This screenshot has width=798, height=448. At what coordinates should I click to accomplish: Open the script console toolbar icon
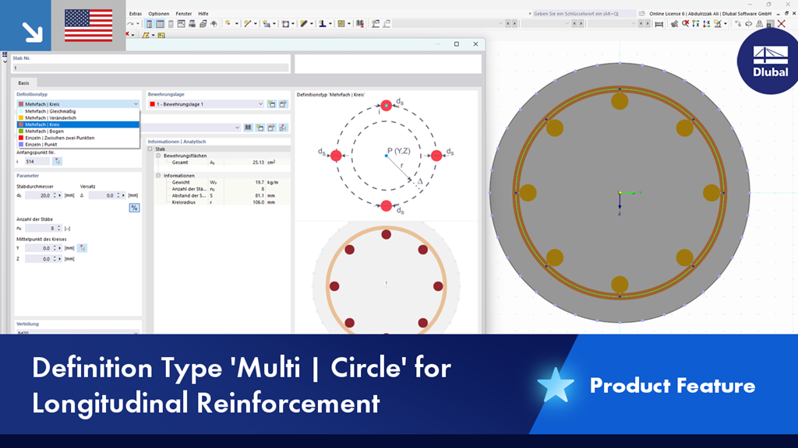[181, 24]
